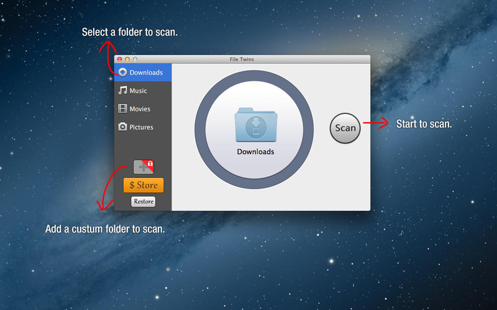Image resolution: width=497 pixels, height=310 pixels.
Task: Select the Downloads folder in sidebar
Action: [143, 73]
